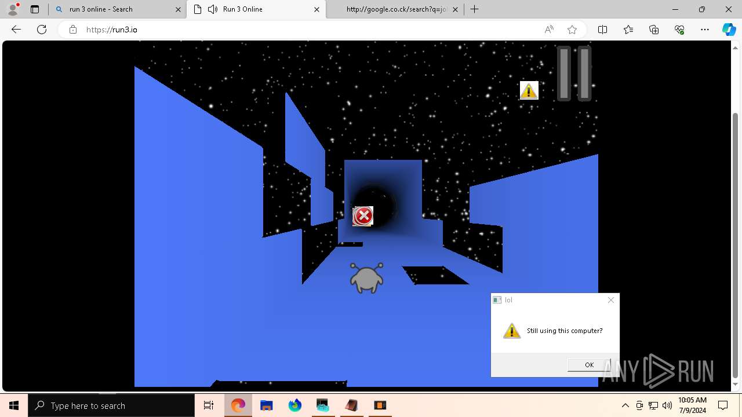Click the lol dialog title icon

click(497, 300)
